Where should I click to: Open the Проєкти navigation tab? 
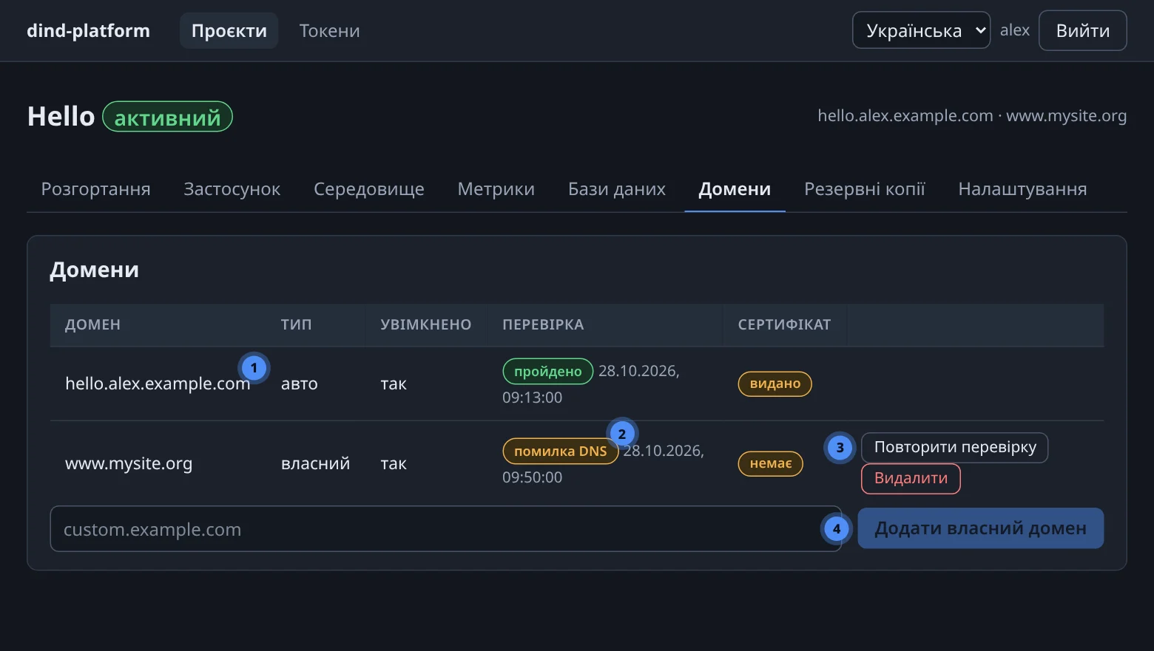(x=229, y=30)
